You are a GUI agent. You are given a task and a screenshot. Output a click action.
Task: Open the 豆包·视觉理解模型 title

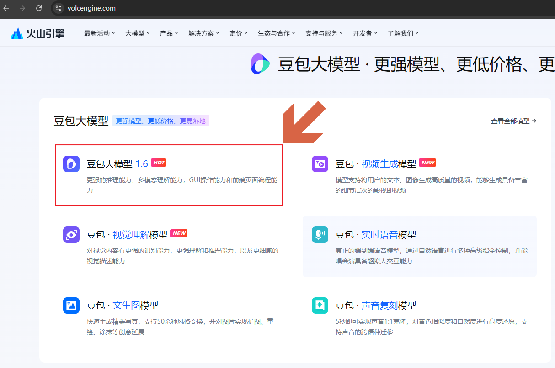point(127,235)
